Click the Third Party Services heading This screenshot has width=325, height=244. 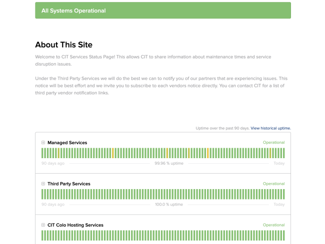tap(69, 184)
